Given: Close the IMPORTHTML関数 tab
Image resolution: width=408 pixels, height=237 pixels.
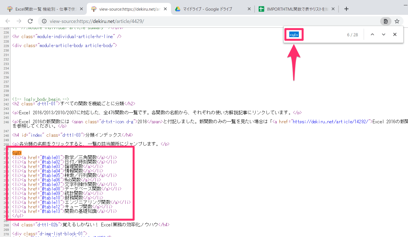Looking at the screenshot, I should click(x=333, y=9).
